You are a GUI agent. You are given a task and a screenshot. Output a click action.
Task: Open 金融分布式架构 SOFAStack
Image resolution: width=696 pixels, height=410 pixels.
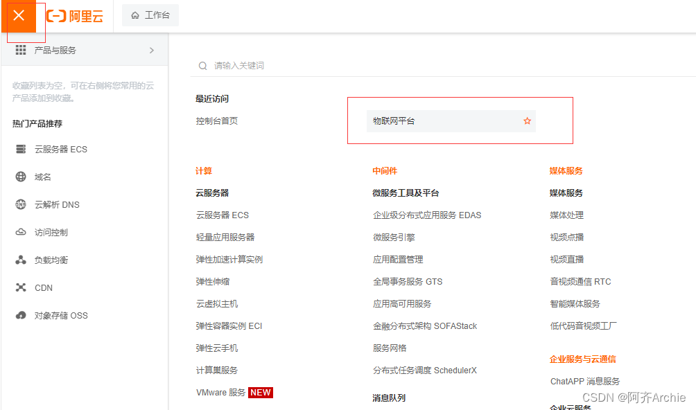click(425, 326)
